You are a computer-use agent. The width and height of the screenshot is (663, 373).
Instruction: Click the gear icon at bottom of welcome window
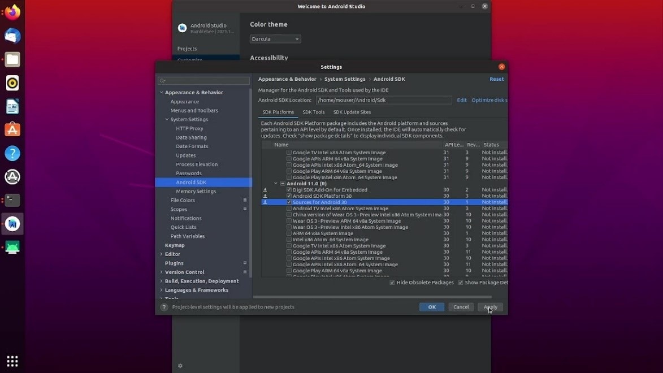(180, 366)
